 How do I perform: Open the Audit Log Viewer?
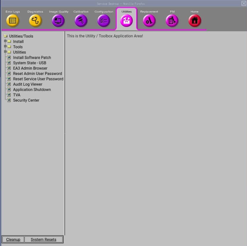27,84
